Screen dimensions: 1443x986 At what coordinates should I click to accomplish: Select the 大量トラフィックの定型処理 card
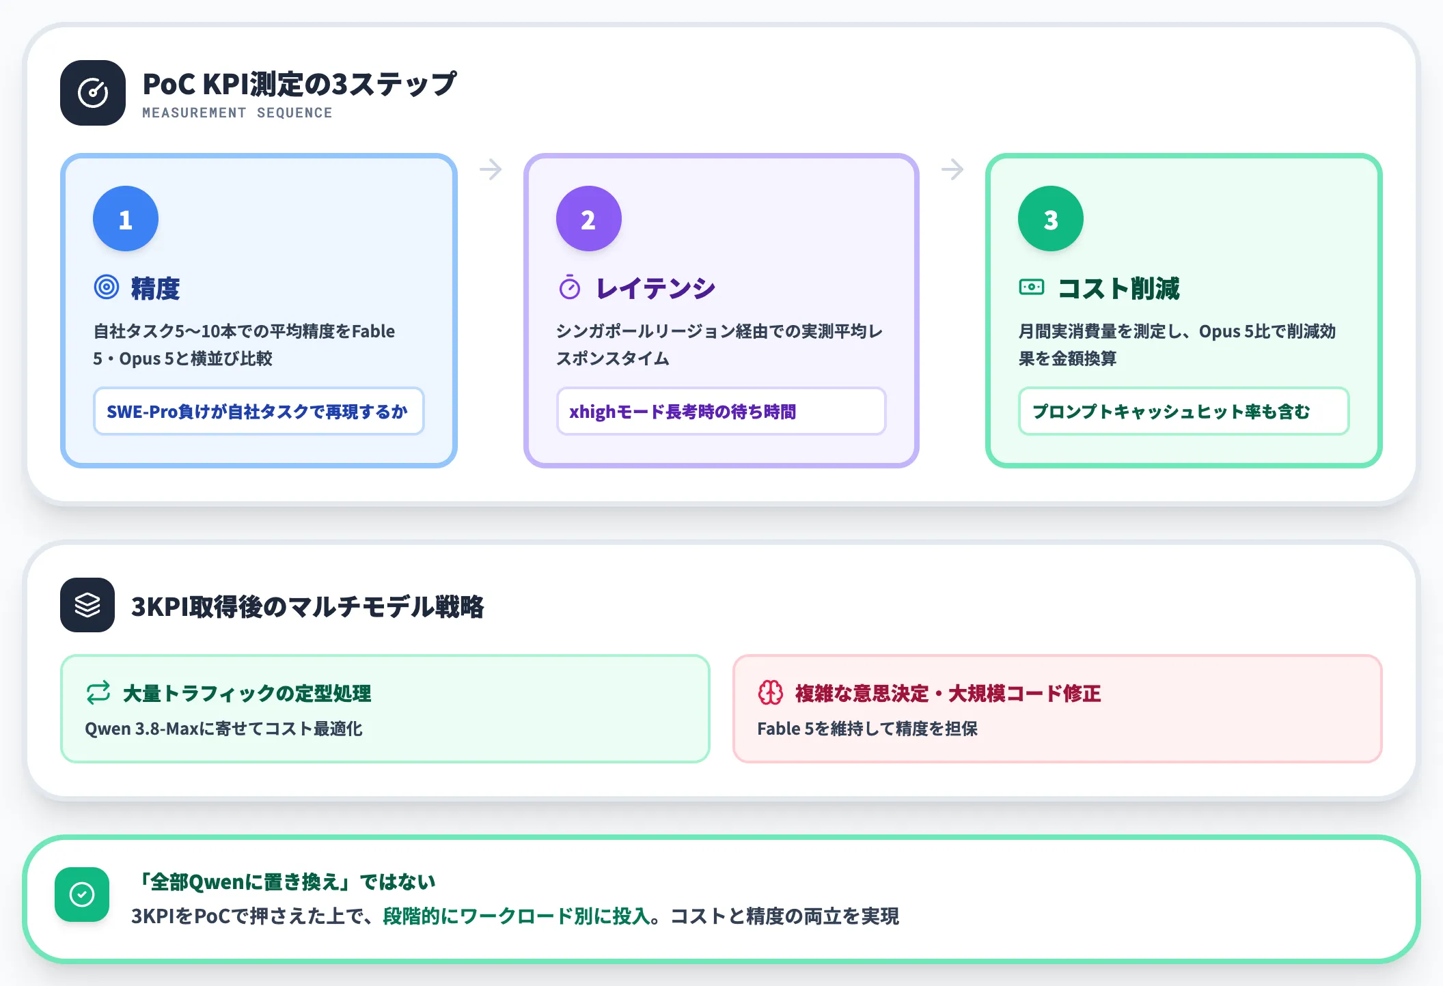coord(385,709)
